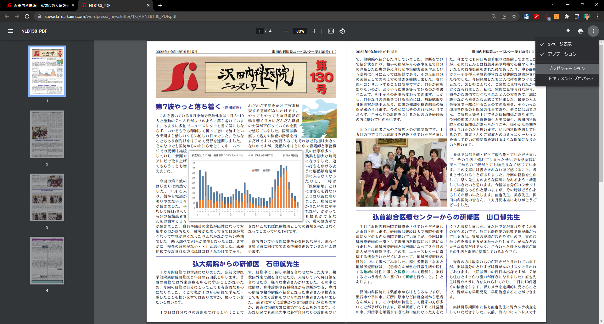Screen dimensions: 604x324
Task: Toggle the 2ページ表示 option
Action: [x=567, y=44]
